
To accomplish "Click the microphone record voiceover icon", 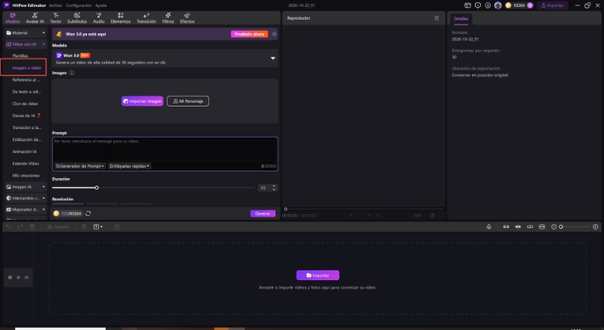I will pyautogui.click(x=488, y=227).
